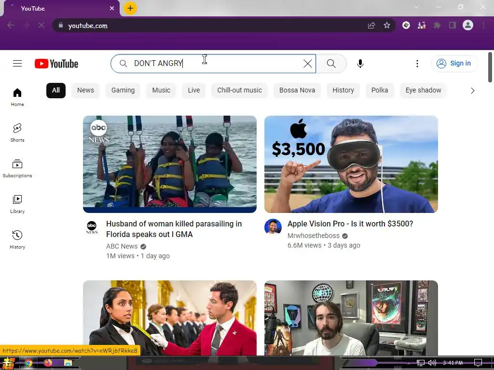
Task: Open the ABC News parasailing video thumbnail
Action: pos(170,164)
